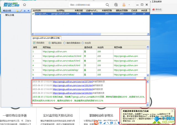The width and height of the screenshot is (177, 125).
Task: Switch to the gongju.aizhan.com(默认分类) tab
Action: coord(46,38)
